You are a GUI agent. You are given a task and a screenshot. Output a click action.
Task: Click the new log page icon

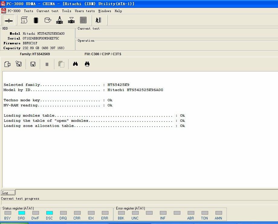point(8,64)
